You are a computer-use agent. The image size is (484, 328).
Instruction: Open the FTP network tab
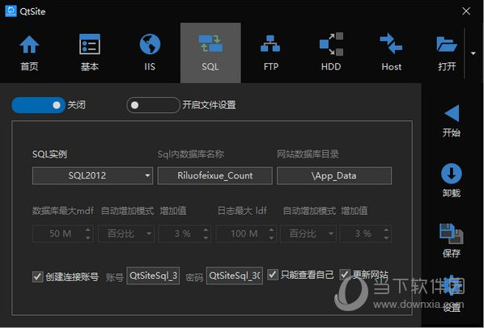(270, 53)
